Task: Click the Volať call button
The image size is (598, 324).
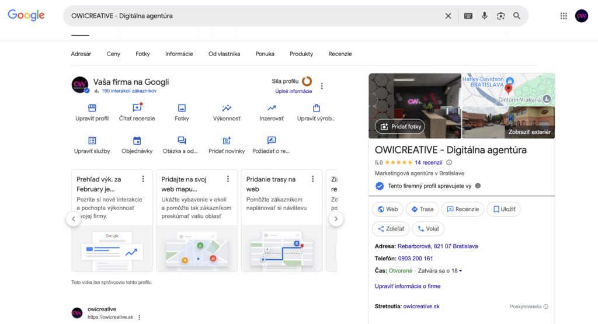Action: [428, 229]
